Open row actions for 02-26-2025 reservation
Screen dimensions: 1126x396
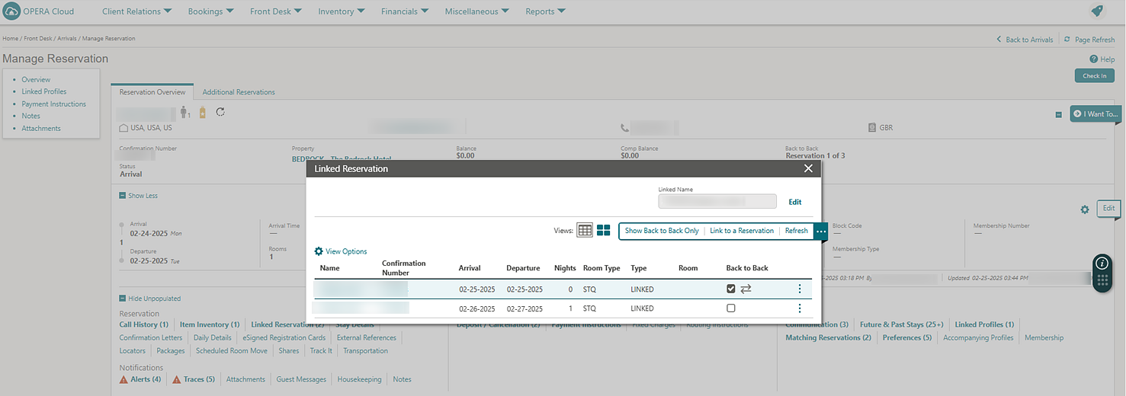[x=799, y=308]
